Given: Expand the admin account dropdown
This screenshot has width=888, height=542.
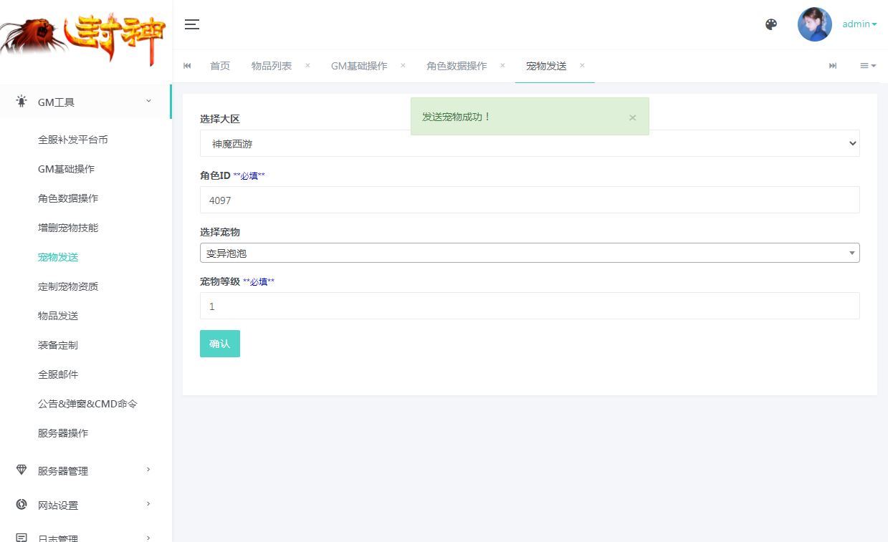Looking at the screenshot, I should [x=859, y=24].
